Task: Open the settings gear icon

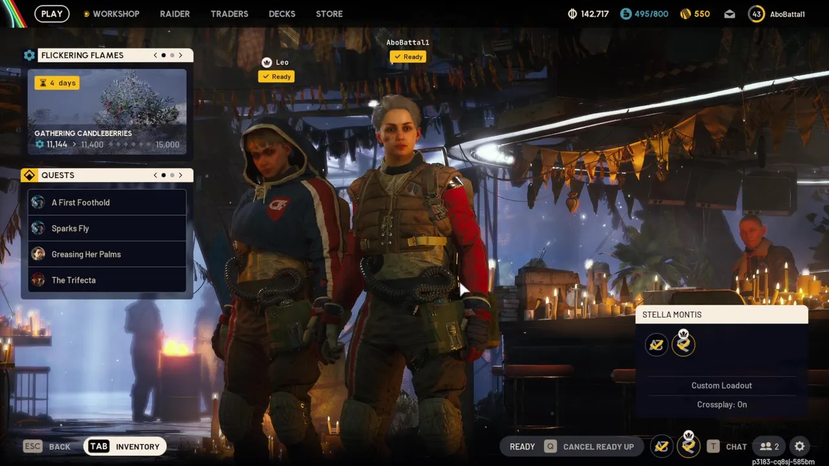Action: pyautogui.click(x=800, y=447)
